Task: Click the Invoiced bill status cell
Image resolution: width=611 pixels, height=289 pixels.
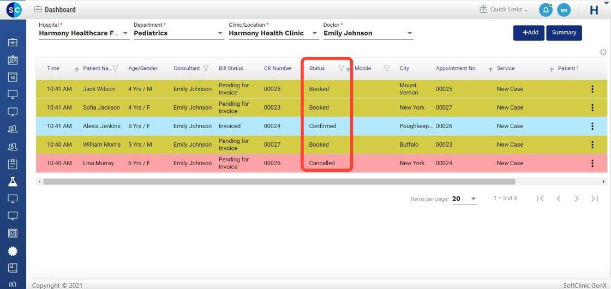Action: pyautogui.click(x=230, y=126)
